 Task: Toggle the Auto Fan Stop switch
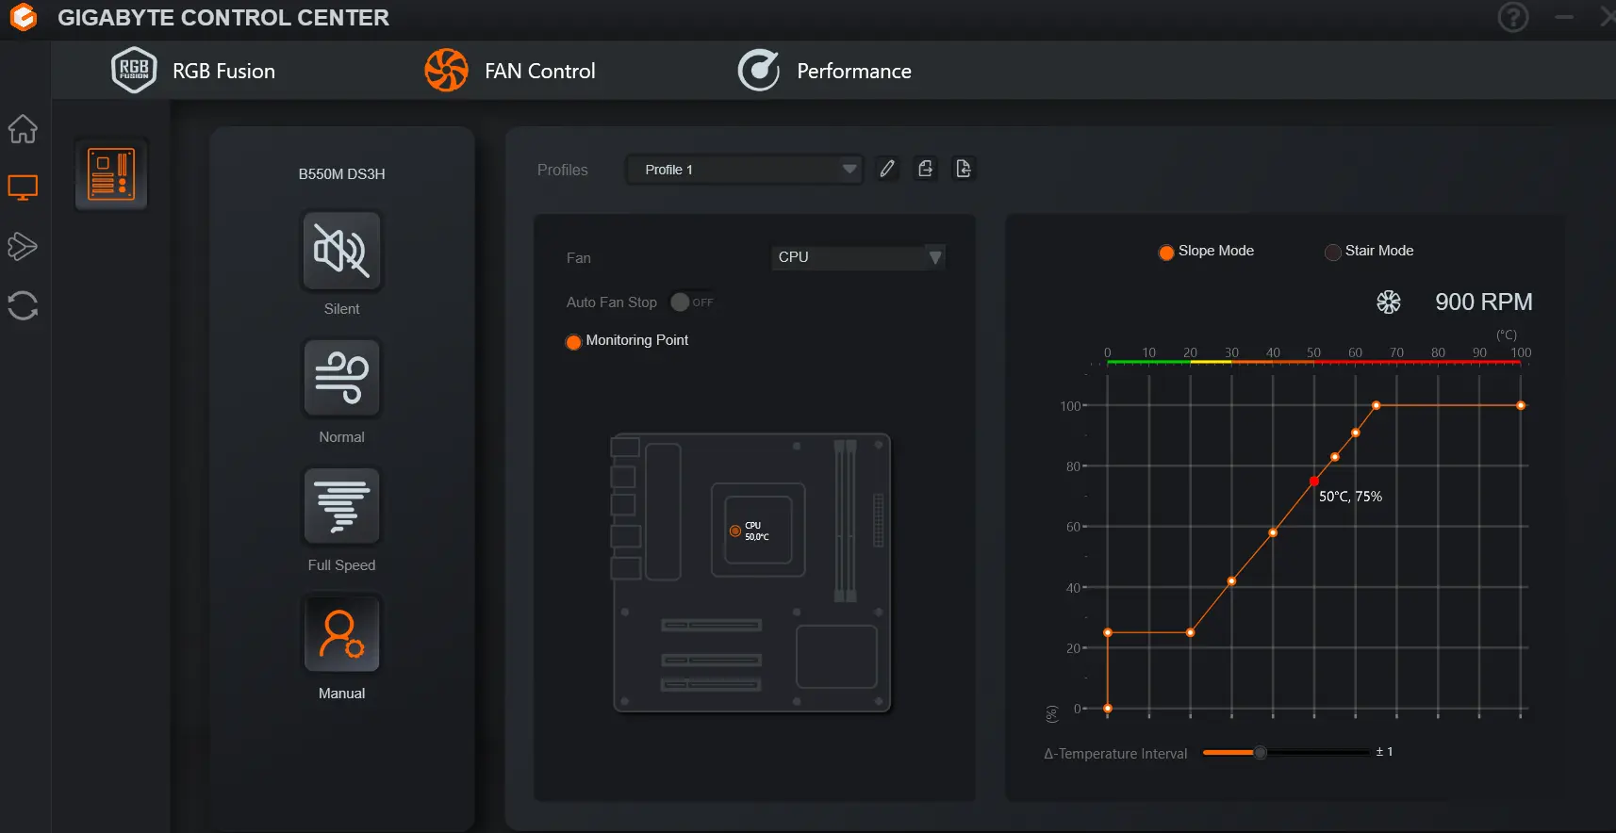(x=692, y=302)
